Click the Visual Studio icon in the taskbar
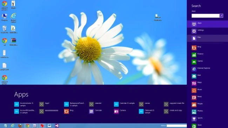The image size is (228, 128). coord(57,126)
